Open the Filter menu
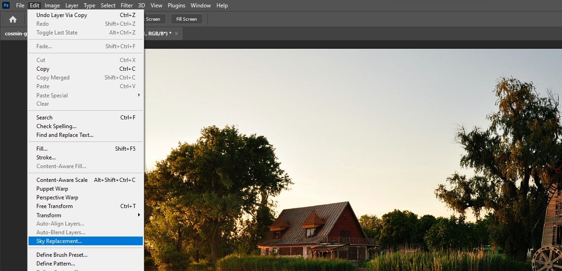This screenshot has width=562, height=271. tap(127, 6)
